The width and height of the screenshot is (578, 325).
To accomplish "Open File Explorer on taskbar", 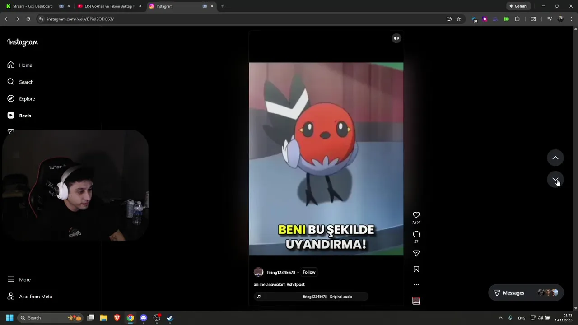I will (x=104, y=318).
